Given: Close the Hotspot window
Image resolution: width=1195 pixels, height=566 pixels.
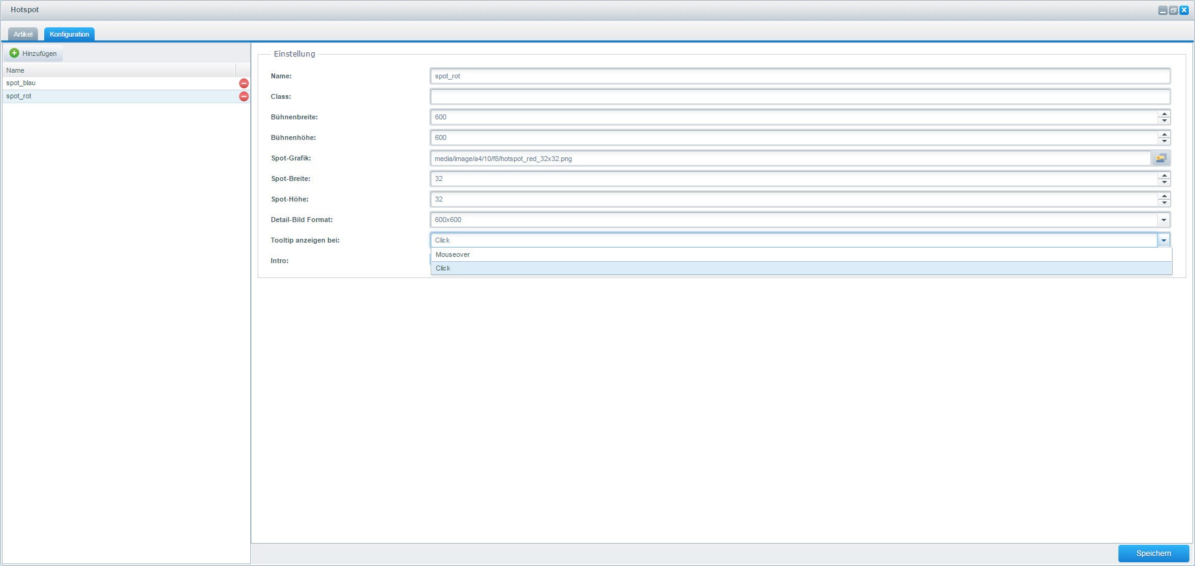Looking at the screenshot, I should [x=1184, y=11].
